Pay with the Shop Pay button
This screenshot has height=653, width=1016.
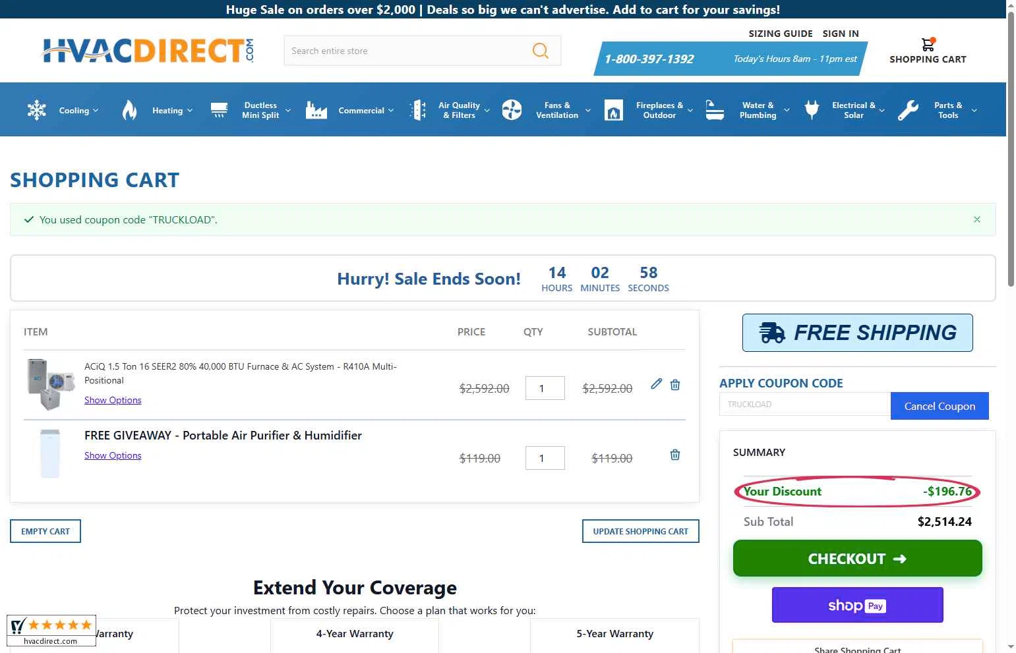point(858,605)
